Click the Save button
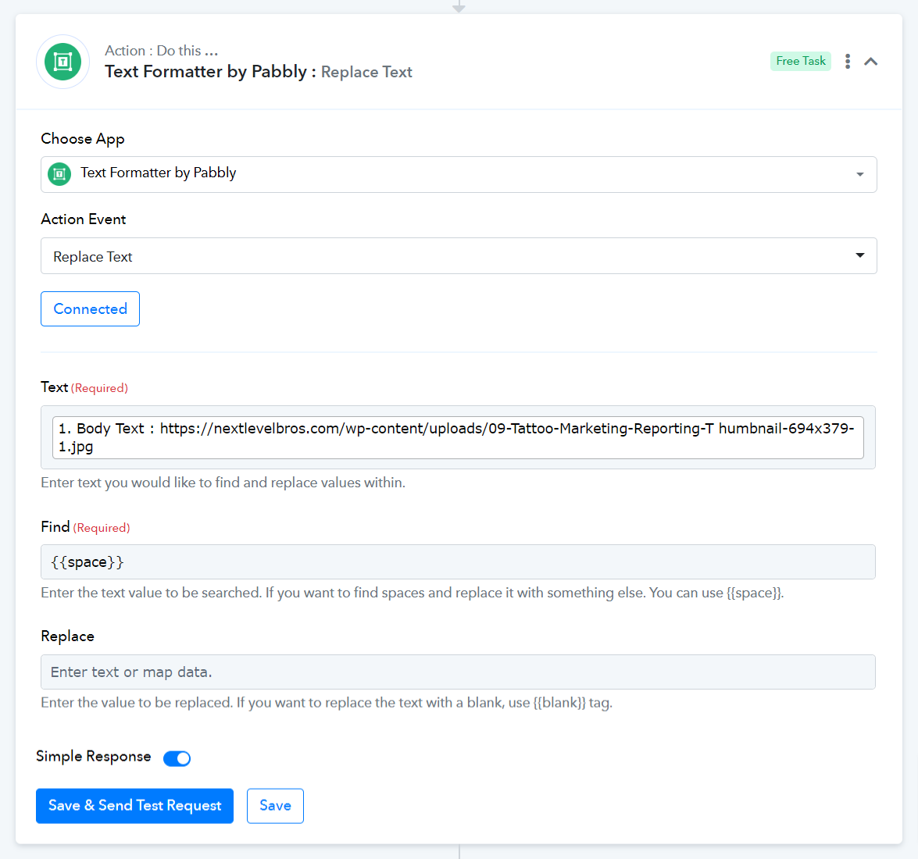 pos(275,806)
